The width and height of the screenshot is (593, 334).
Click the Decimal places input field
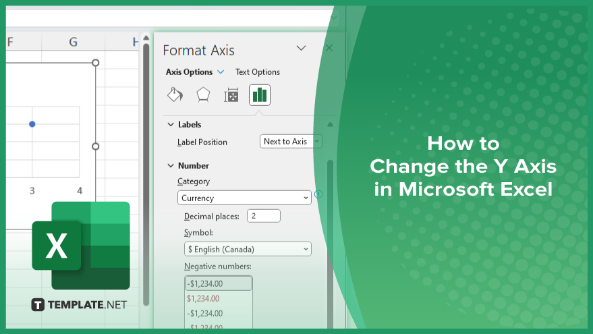pyautogui.click(x=264, y=216)
